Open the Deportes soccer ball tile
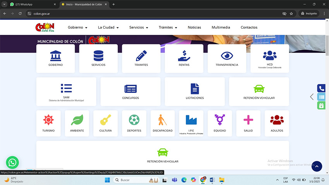329x185 pixels. pyautogui.click(x=134, y=123)
